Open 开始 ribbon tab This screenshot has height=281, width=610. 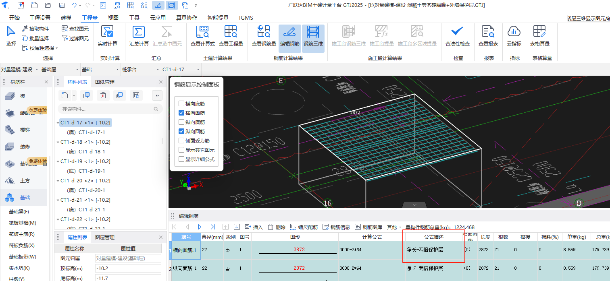coord(14,18)
